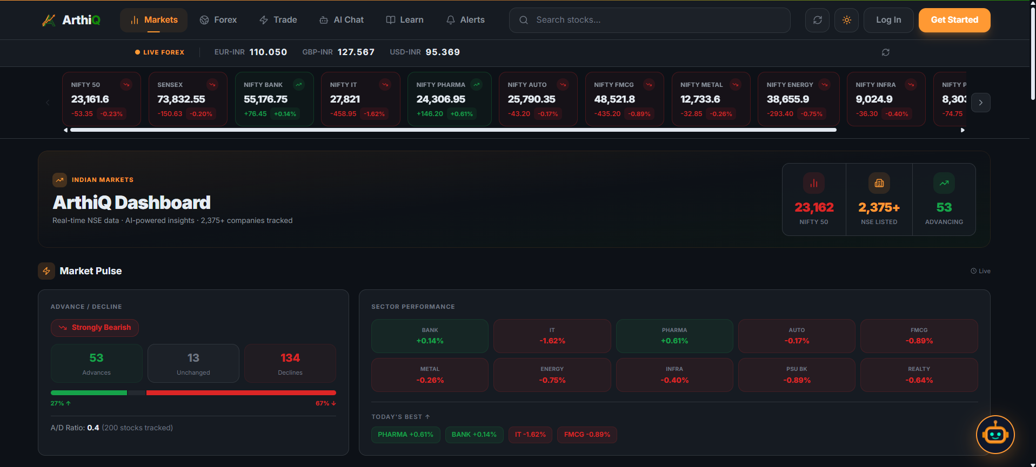Open the FMCG sector performance tile

click(919, 336)
